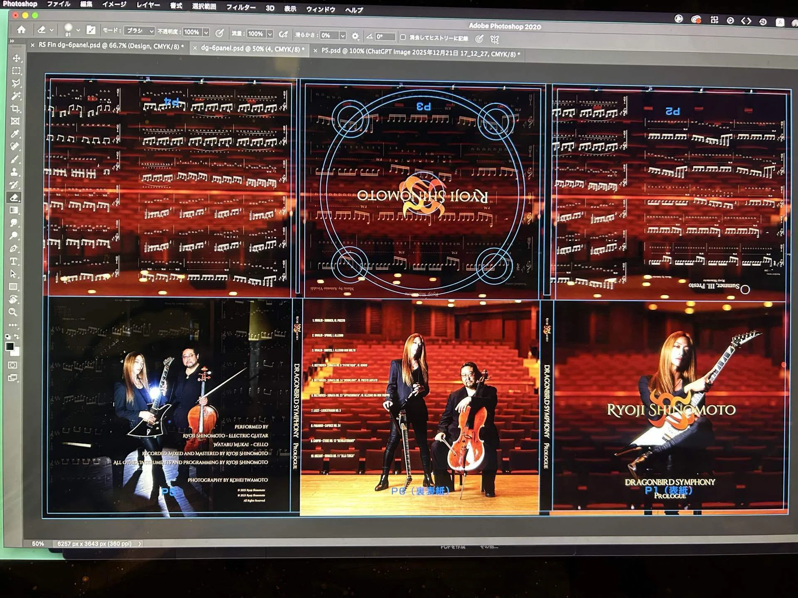Open the ファイル menu
The image size is (798, 598).
[x=58, y=4]
